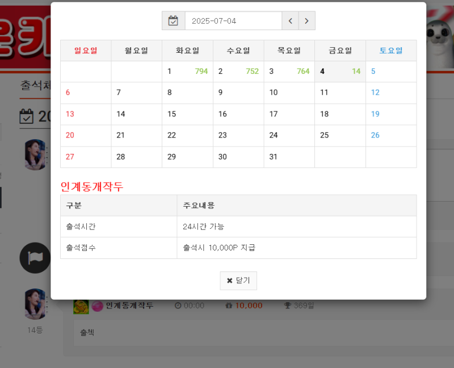The height and width of the screenshot is (368, 454).
Task: Open July 21 in the calendar
Action: click(137, 136)
